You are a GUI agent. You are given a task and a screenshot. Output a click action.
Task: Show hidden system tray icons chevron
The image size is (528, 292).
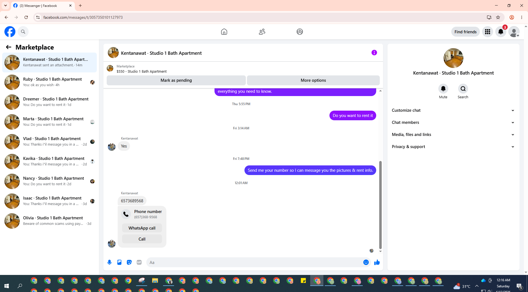[x=477, y=286]
